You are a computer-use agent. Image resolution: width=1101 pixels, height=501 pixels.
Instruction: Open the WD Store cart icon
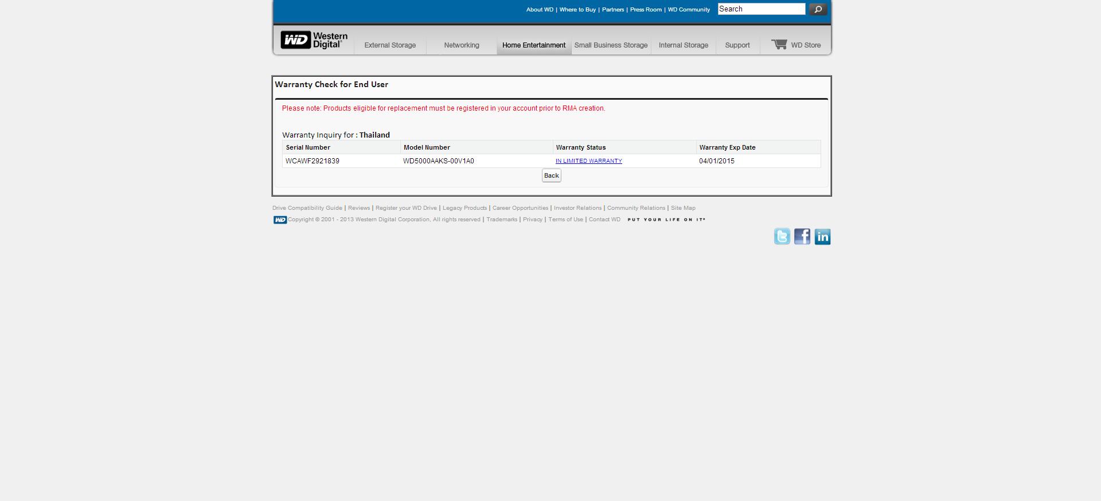click(x=779, y=44)
